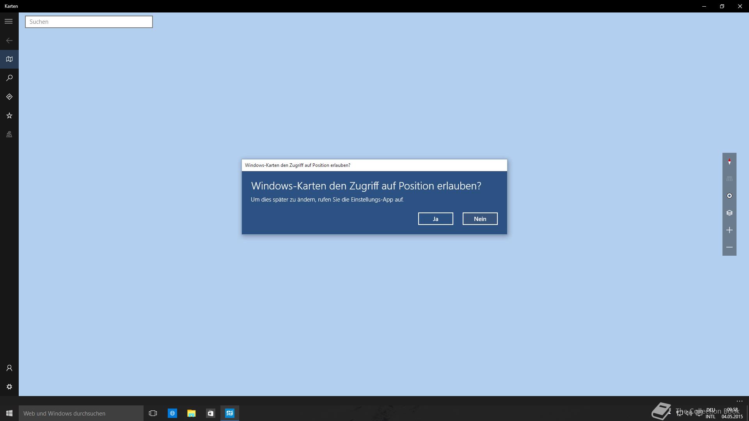Zoom in with the plus icon

[x=729, y=230]
